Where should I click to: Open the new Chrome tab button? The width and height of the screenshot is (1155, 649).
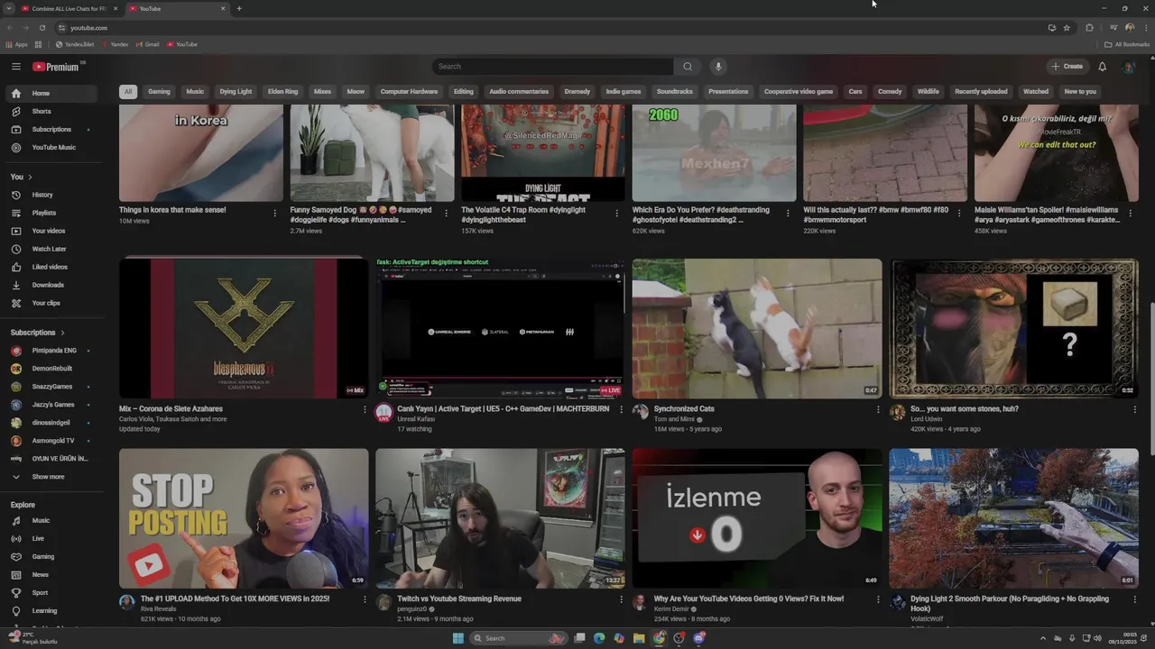pyautogui.click(x=239, y=8)
